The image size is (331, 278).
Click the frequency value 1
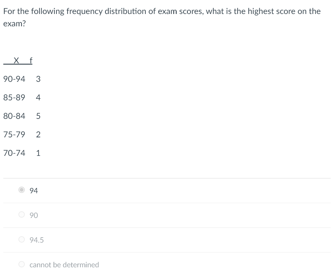38,153
